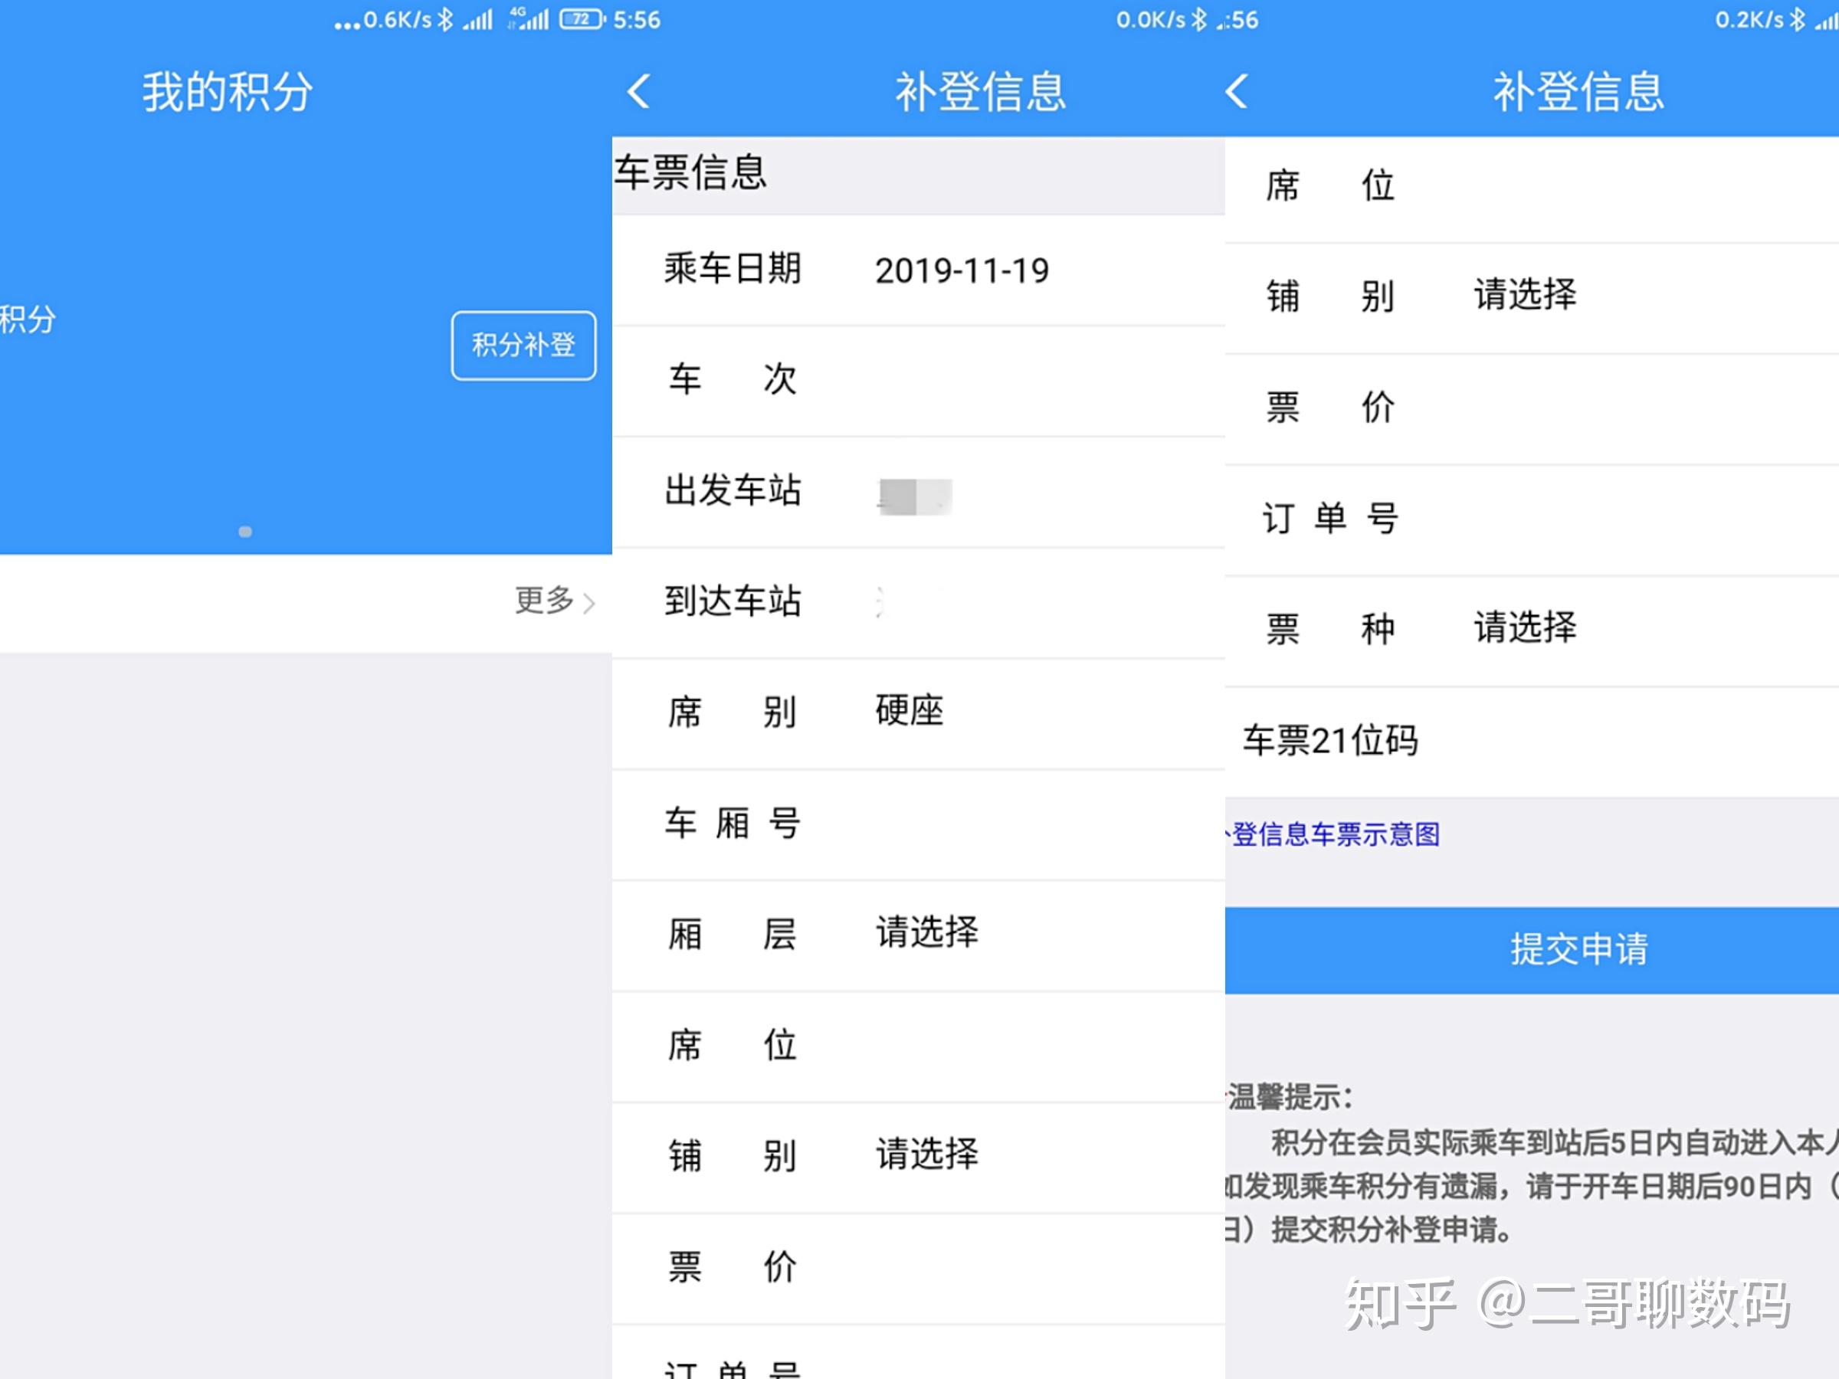Tap the 车票21位码 input field
Viewport: 1839px width, 1379px height.
click(1532, 742)
